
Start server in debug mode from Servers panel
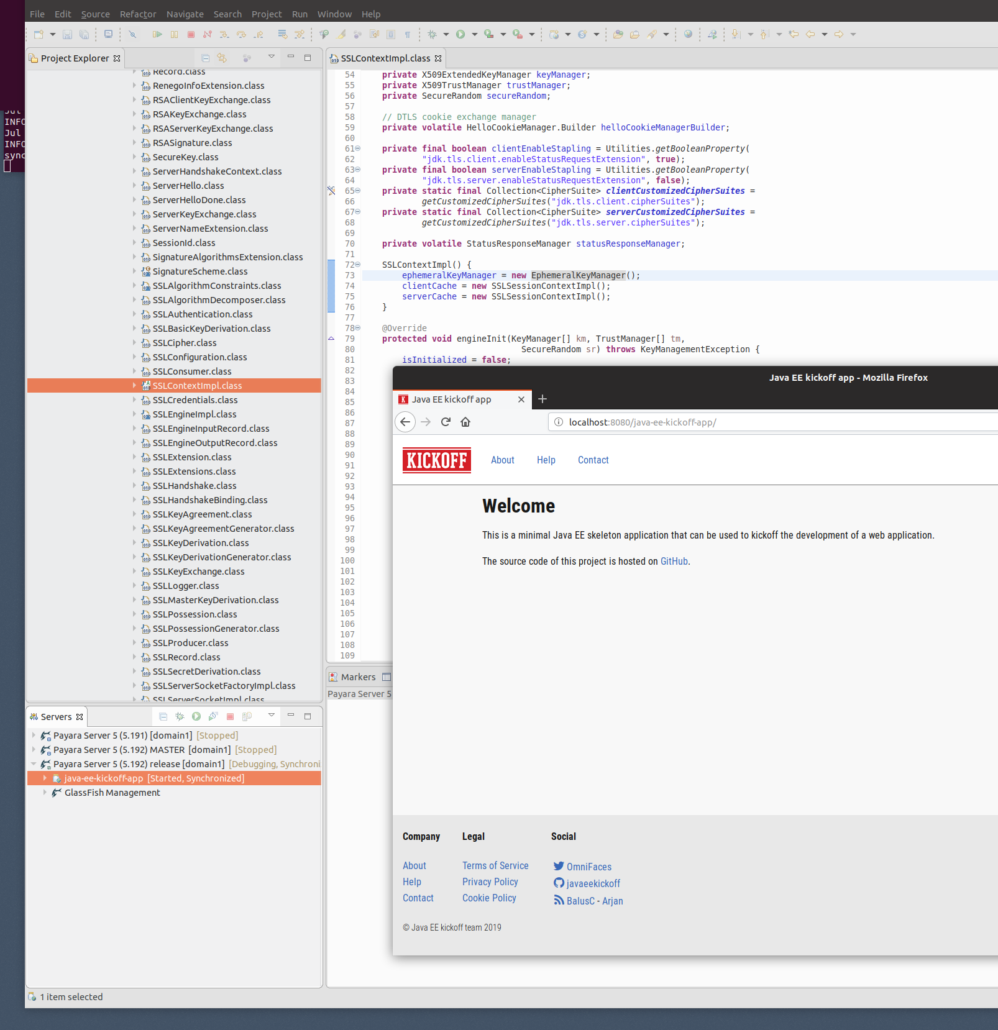(180, 716)
